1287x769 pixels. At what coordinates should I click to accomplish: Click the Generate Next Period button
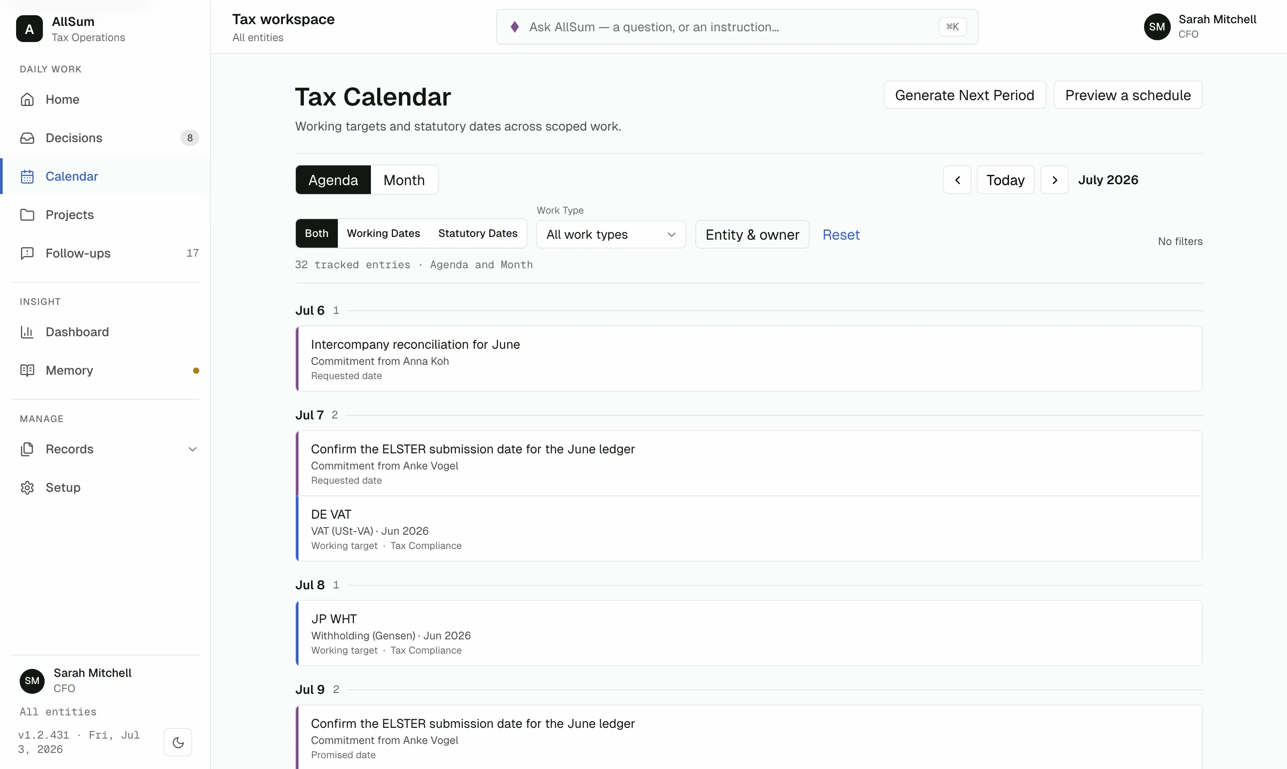pyautogui.click(x=964, y=95)
